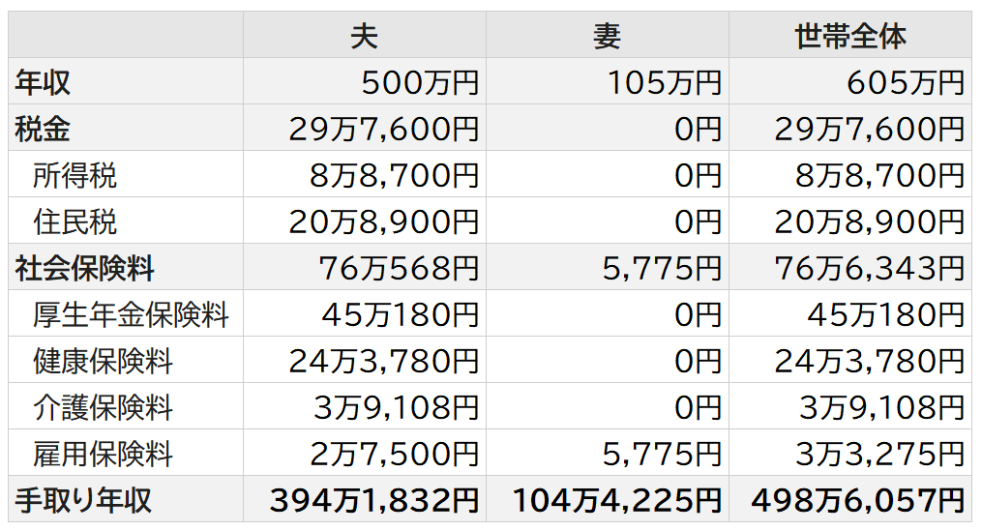
Task: Click wife's 105万円 annual income cell
Action: (x=664, y=82)
